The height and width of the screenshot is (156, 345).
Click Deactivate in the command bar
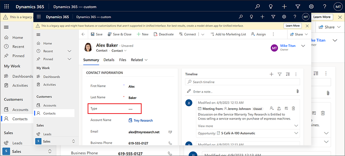click(x=164, y=34)
